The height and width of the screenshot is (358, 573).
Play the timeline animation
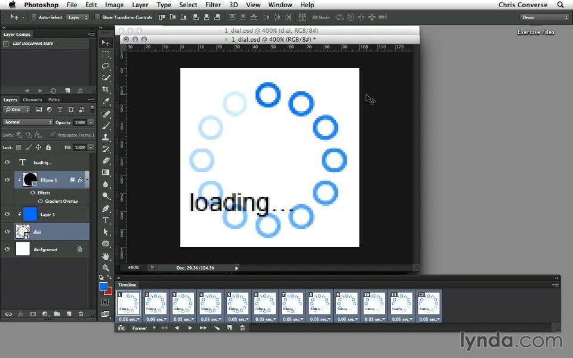(x=190, y=328)
